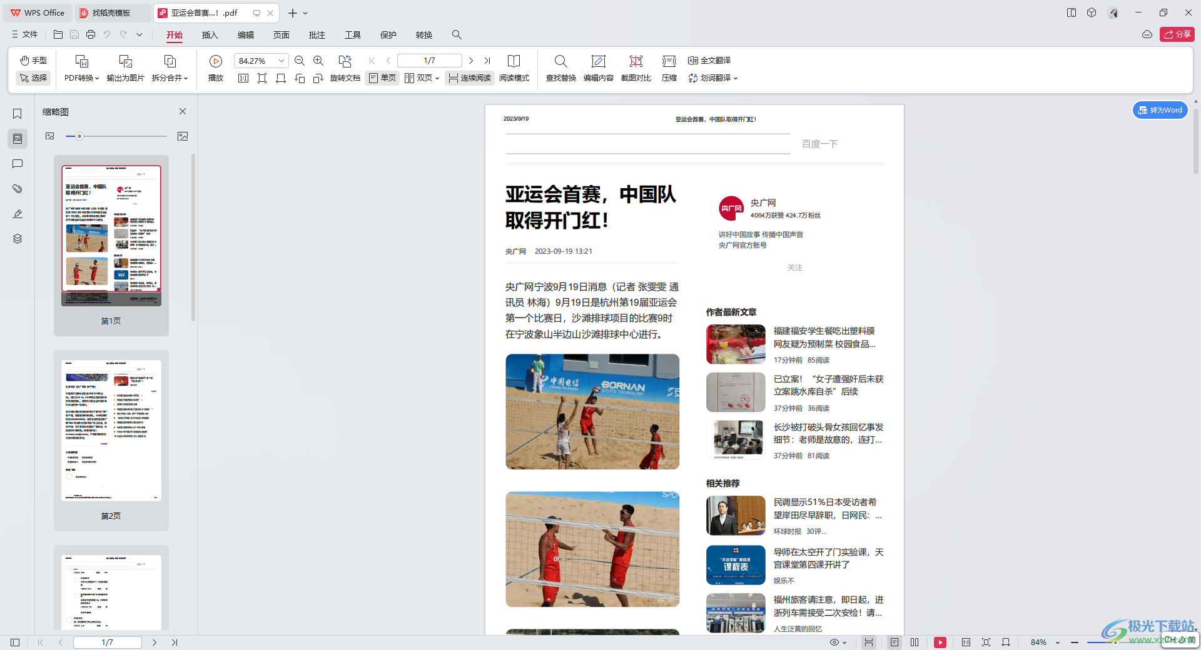
Task: Switch to the 保护 ribbon tab
Action: tap(388, 35)
